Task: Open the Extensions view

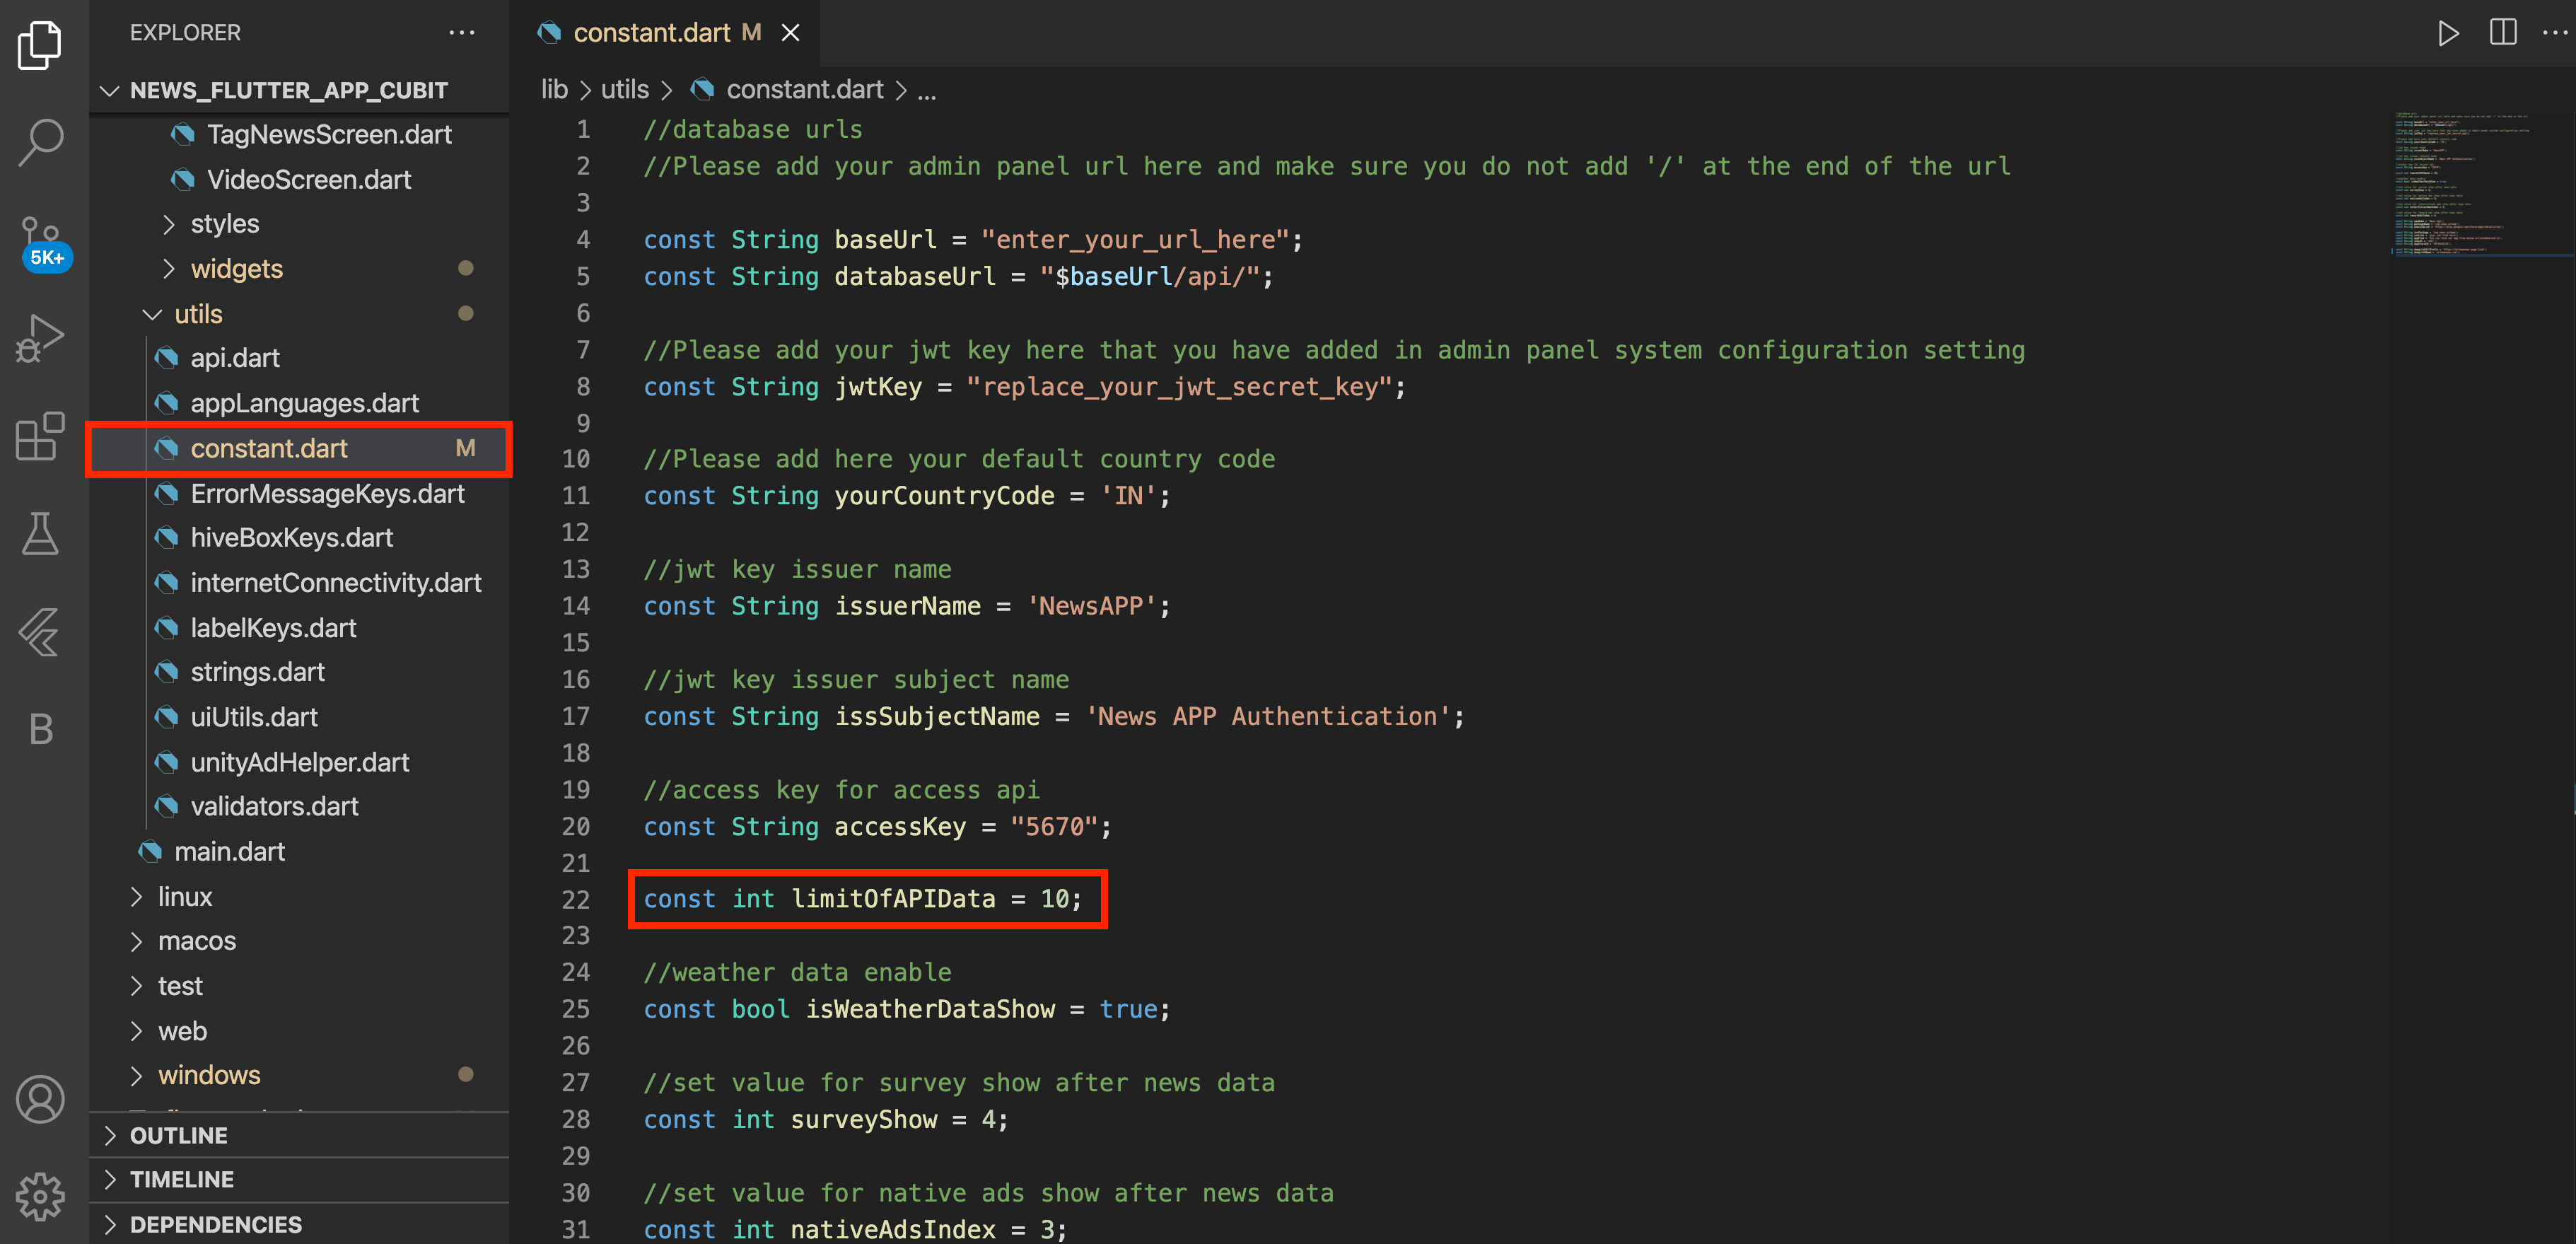Action: pyautogui.click(x=41, y=436)
